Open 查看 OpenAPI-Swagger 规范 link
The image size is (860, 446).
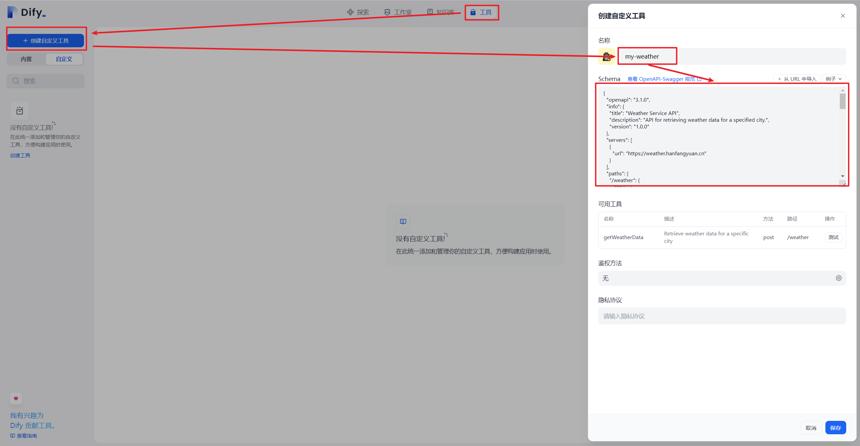click(664, 79)
